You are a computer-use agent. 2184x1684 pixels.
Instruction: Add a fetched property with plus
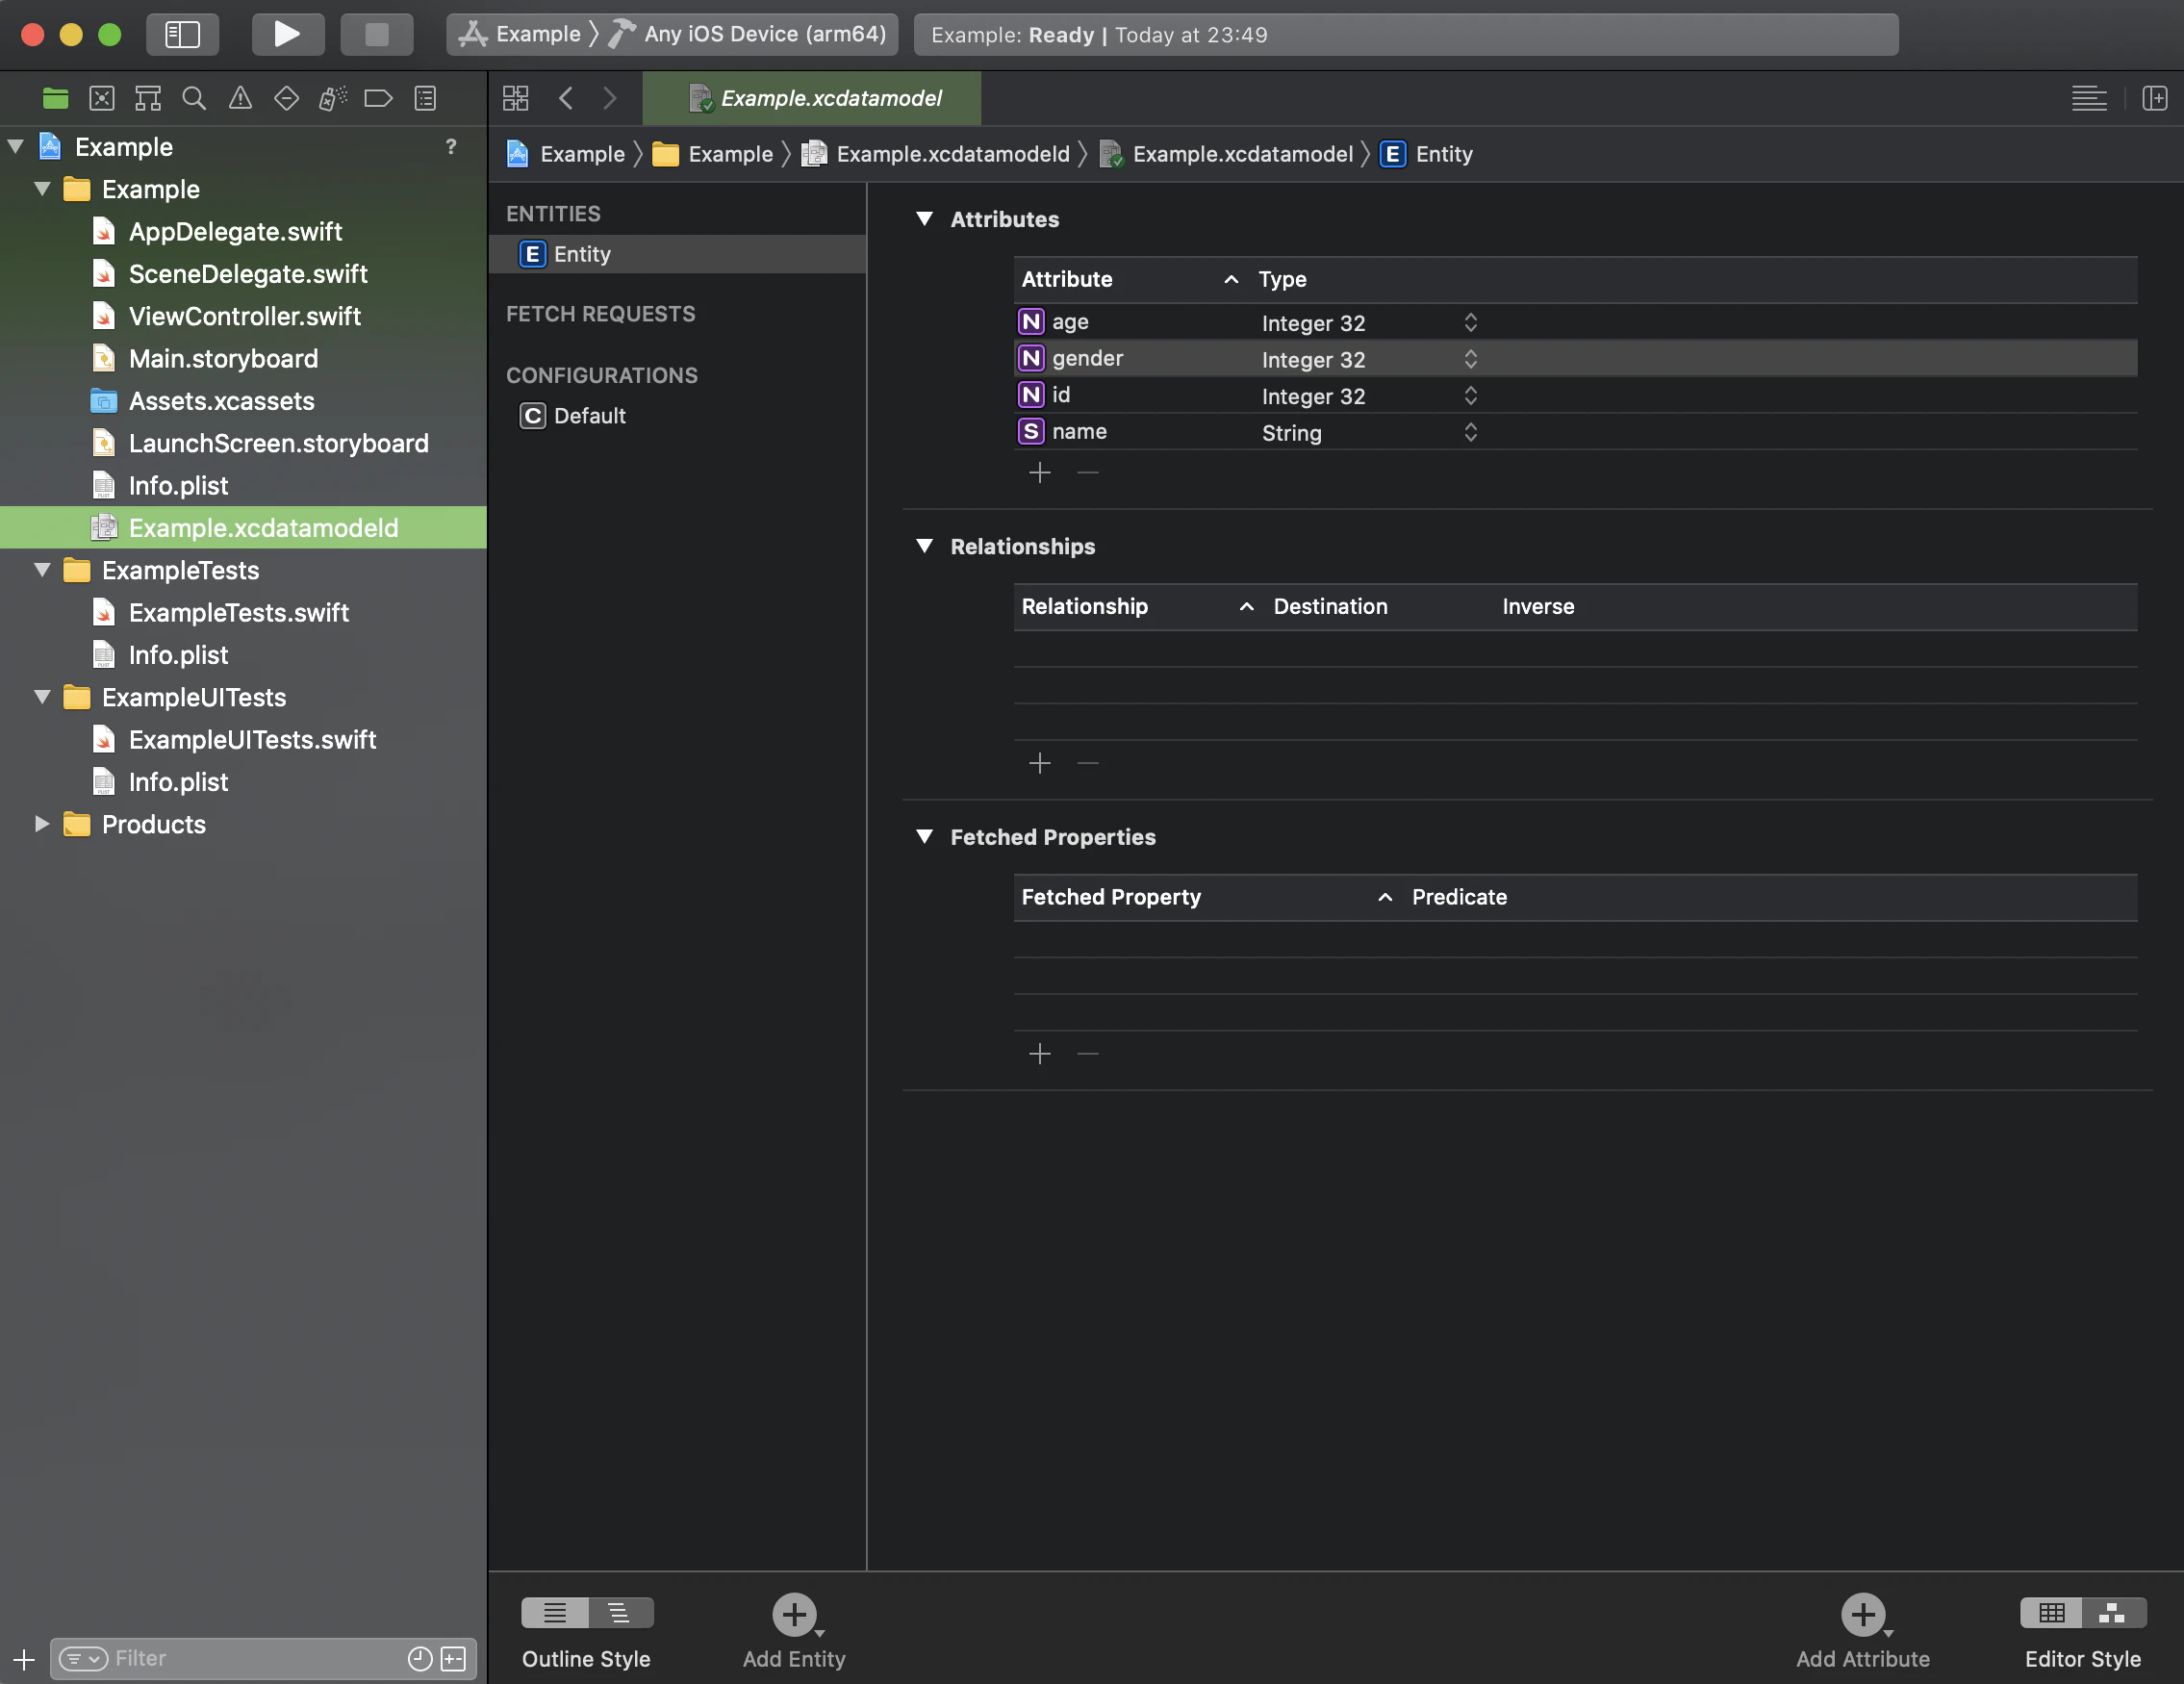(1040, 1054)
